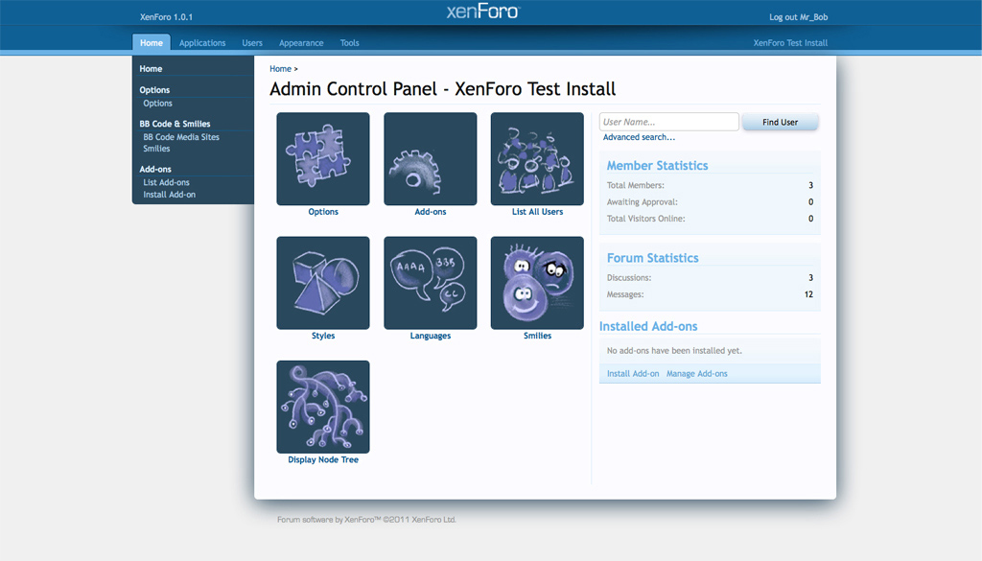
Task: Open List Add-ons in the sidebar
Action: pos(166,183)
